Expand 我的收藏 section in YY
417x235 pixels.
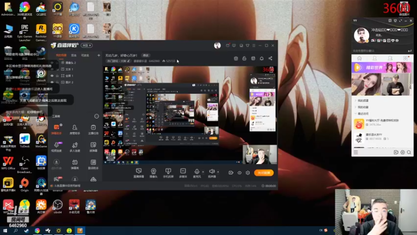tap(362, 107)
